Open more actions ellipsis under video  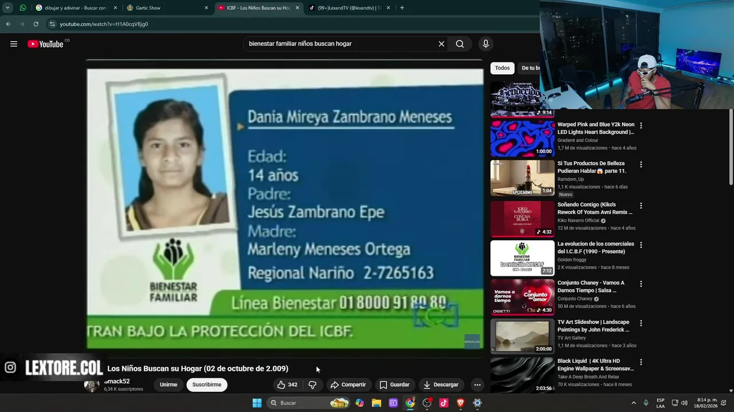pyautogui.click(x=477, y=385)
